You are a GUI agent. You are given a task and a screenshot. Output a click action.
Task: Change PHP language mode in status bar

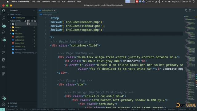point(153,109)
